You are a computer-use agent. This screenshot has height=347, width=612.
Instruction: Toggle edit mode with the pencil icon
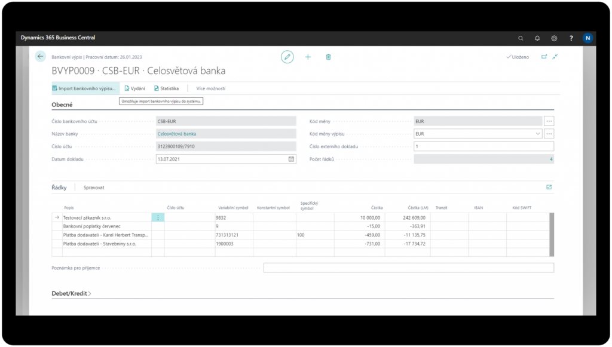tap(287, 57)
